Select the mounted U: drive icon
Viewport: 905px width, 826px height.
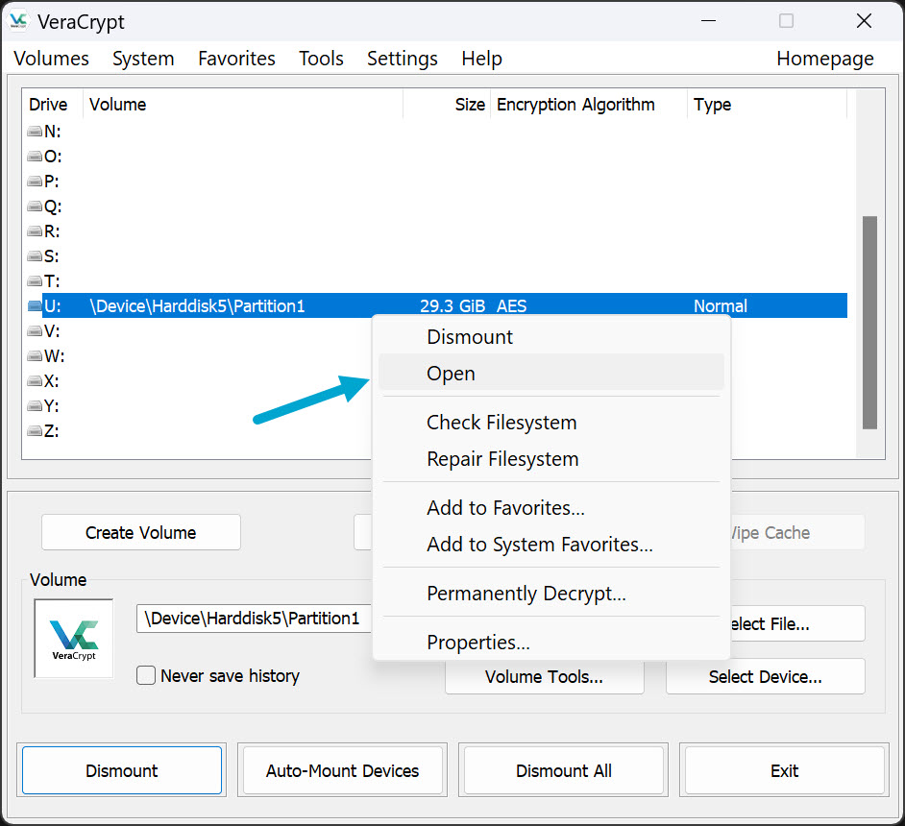coord(35,306)
